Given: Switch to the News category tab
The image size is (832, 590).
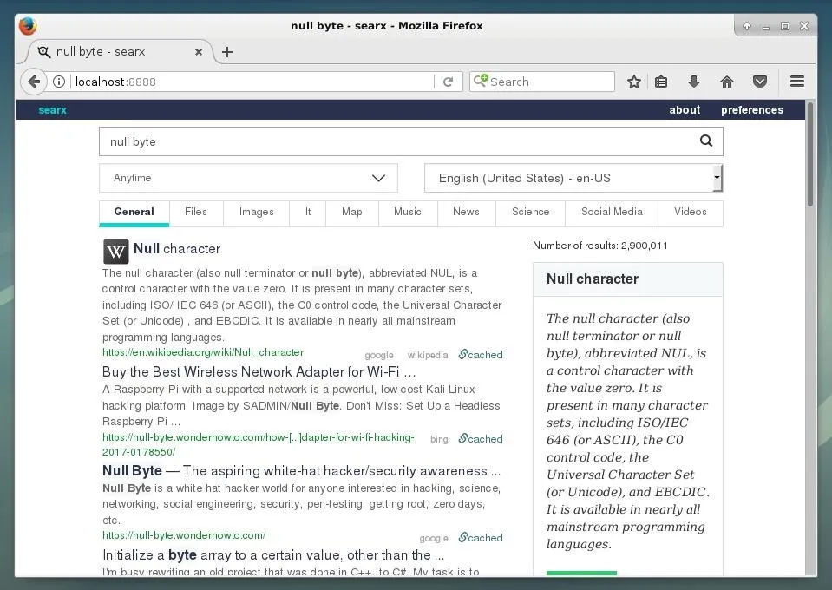Looking at the screenshot, I should 466,212.
